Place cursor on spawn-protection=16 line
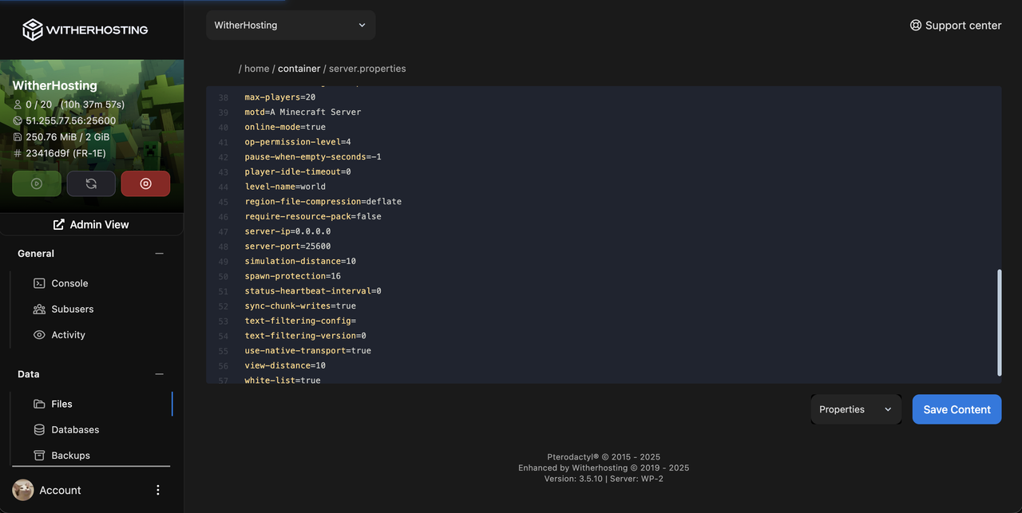Viewport: 1022px width, 513px height. point(293,276)
